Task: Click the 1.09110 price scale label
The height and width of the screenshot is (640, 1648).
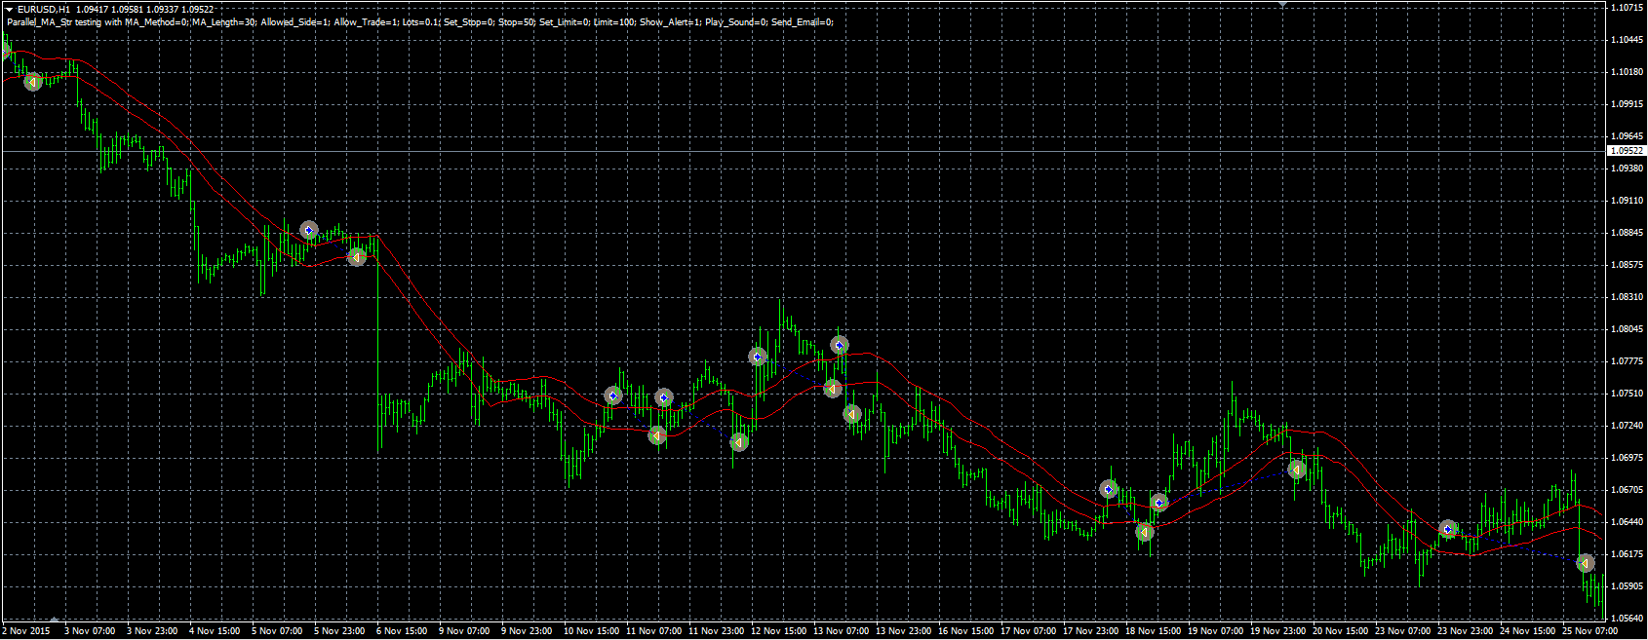Action: coord(1626,201)
